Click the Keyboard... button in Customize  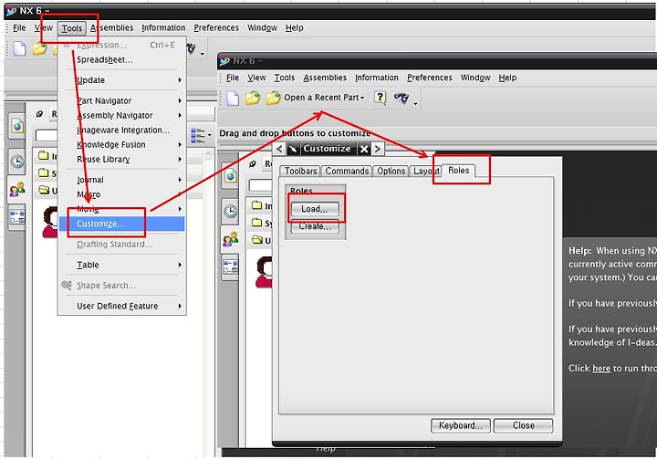point(461,425)
